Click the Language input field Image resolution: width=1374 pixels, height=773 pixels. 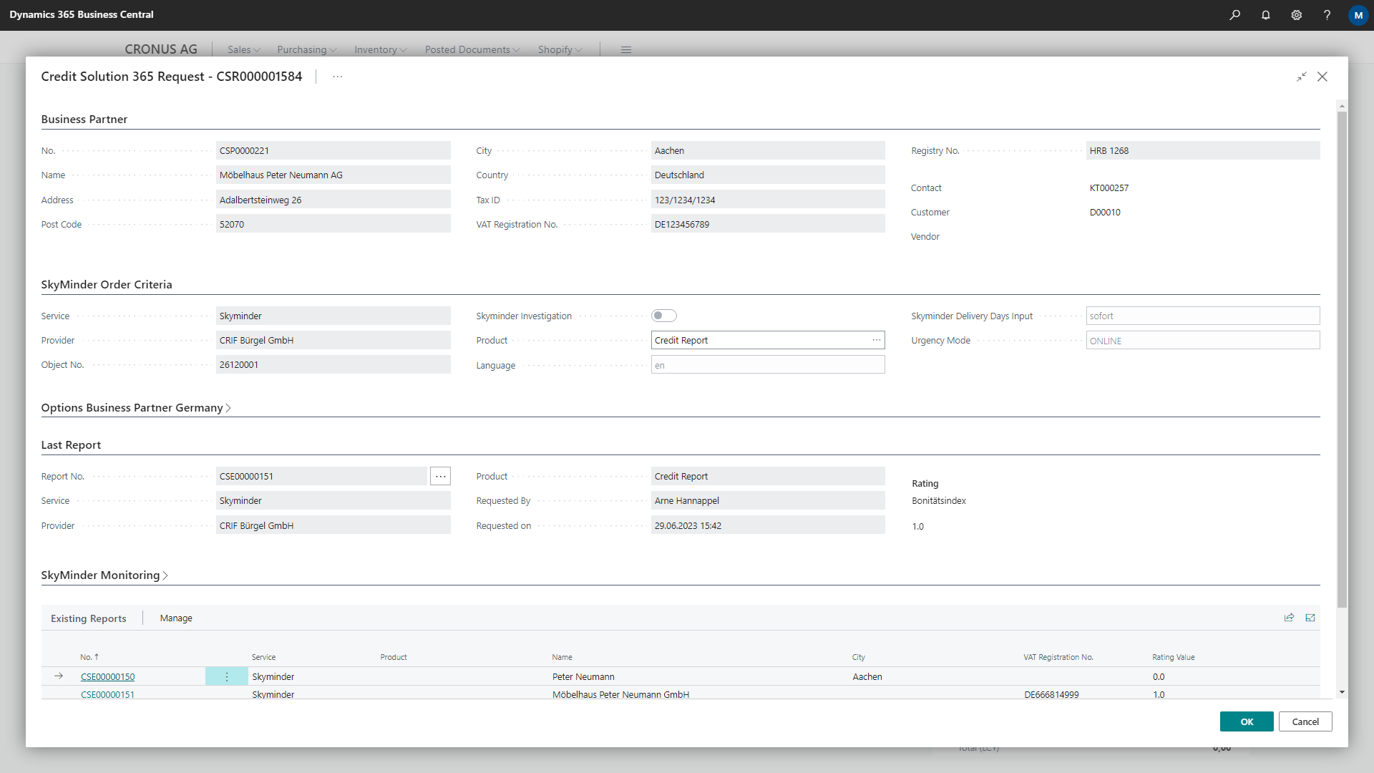(767, 365)
